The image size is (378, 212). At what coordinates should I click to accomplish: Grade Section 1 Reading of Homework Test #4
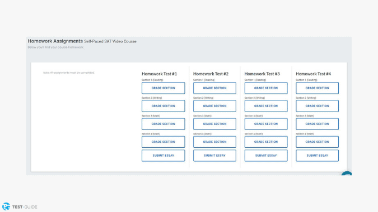pos(318,88)
